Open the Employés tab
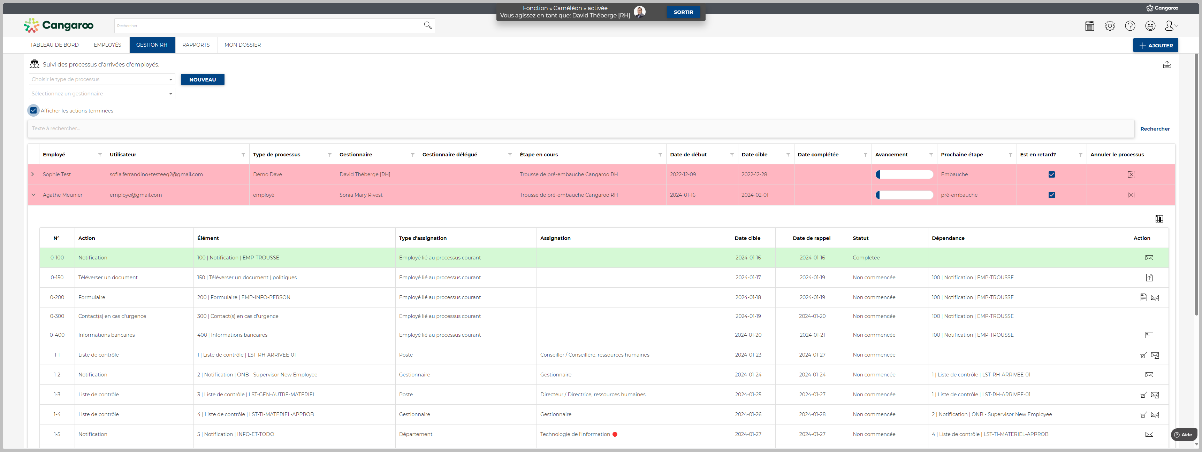Screen dimensions: 1202x452 tap(107, 45)
